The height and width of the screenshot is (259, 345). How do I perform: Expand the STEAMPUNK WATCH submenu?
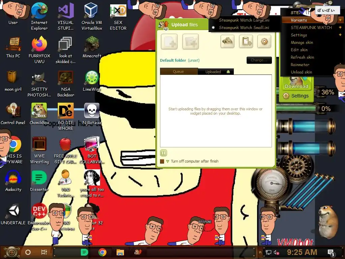(x=312, y=28)
